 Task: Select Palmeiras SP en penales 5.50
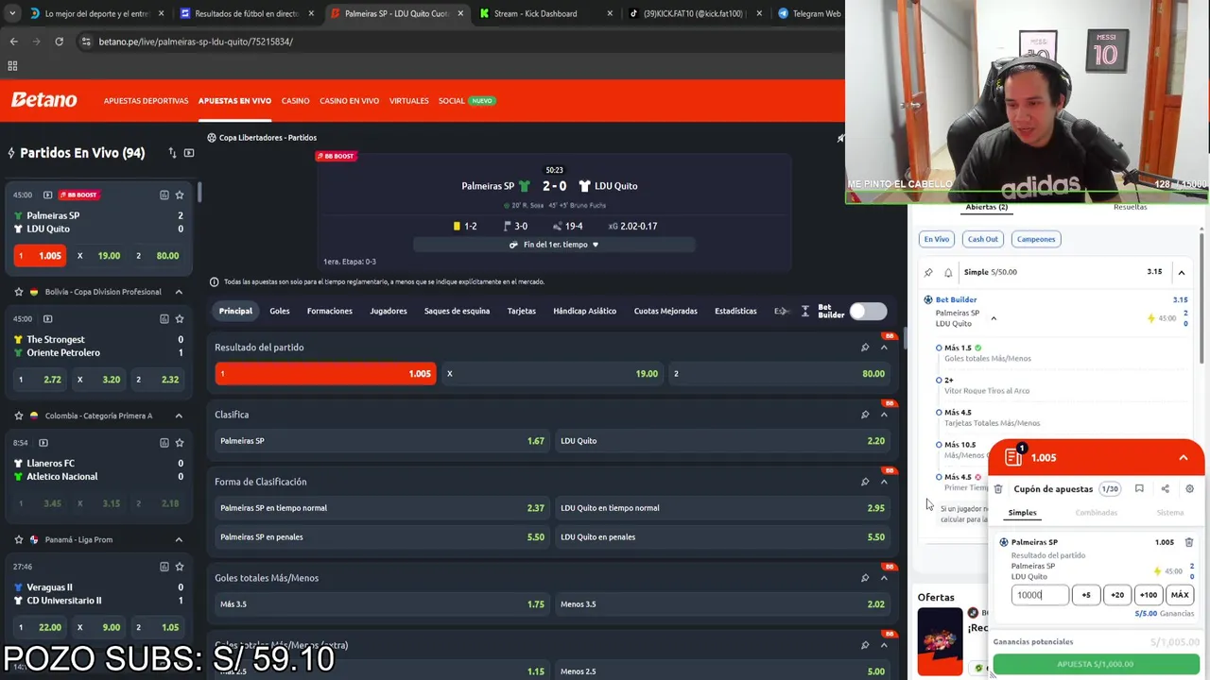pyautogui.click(x=382, y=536)
